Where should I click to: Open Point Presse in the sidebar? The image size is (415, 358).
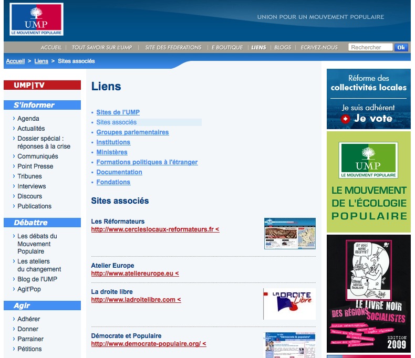click(36, 166)
